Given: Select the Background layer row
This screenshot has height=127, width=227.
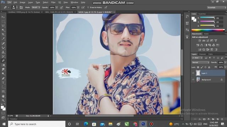Looking at the screenshot, I should [208, 80].
